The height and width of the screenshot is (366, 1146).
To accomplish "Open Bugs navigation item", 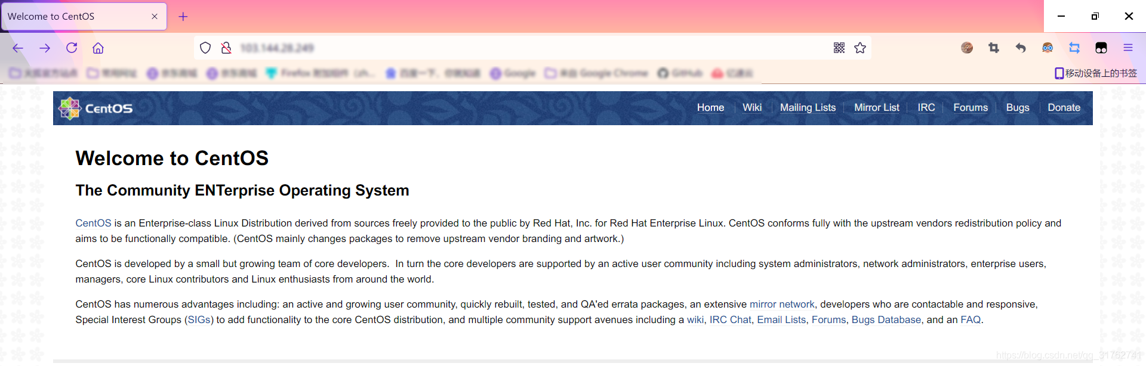I will (x=1018, y=108).
